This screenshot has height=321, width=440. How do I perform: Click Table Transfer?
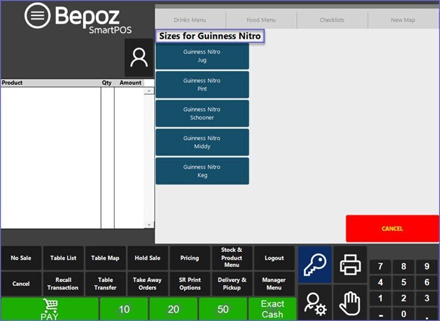coord(105,284)
